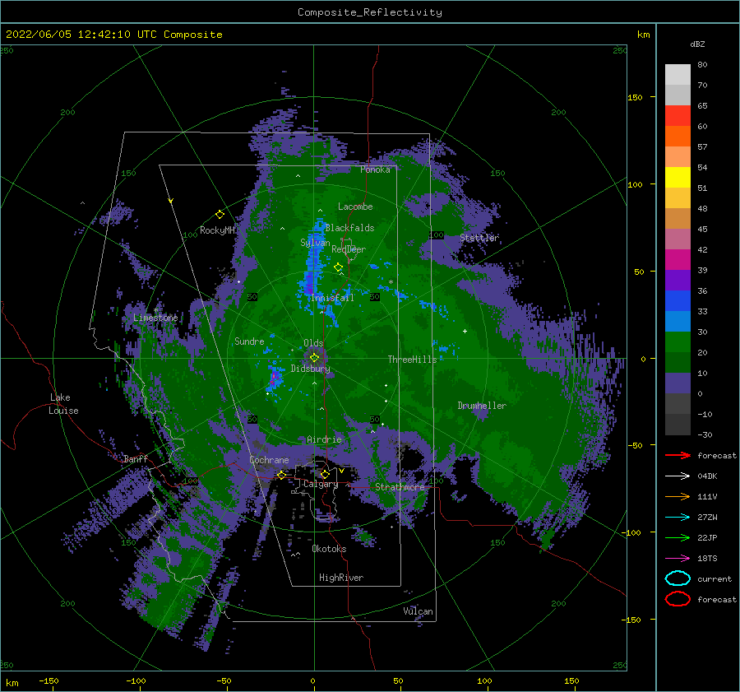Click the Ponoka city label
The image size is (740, 692).
point(375,170)
